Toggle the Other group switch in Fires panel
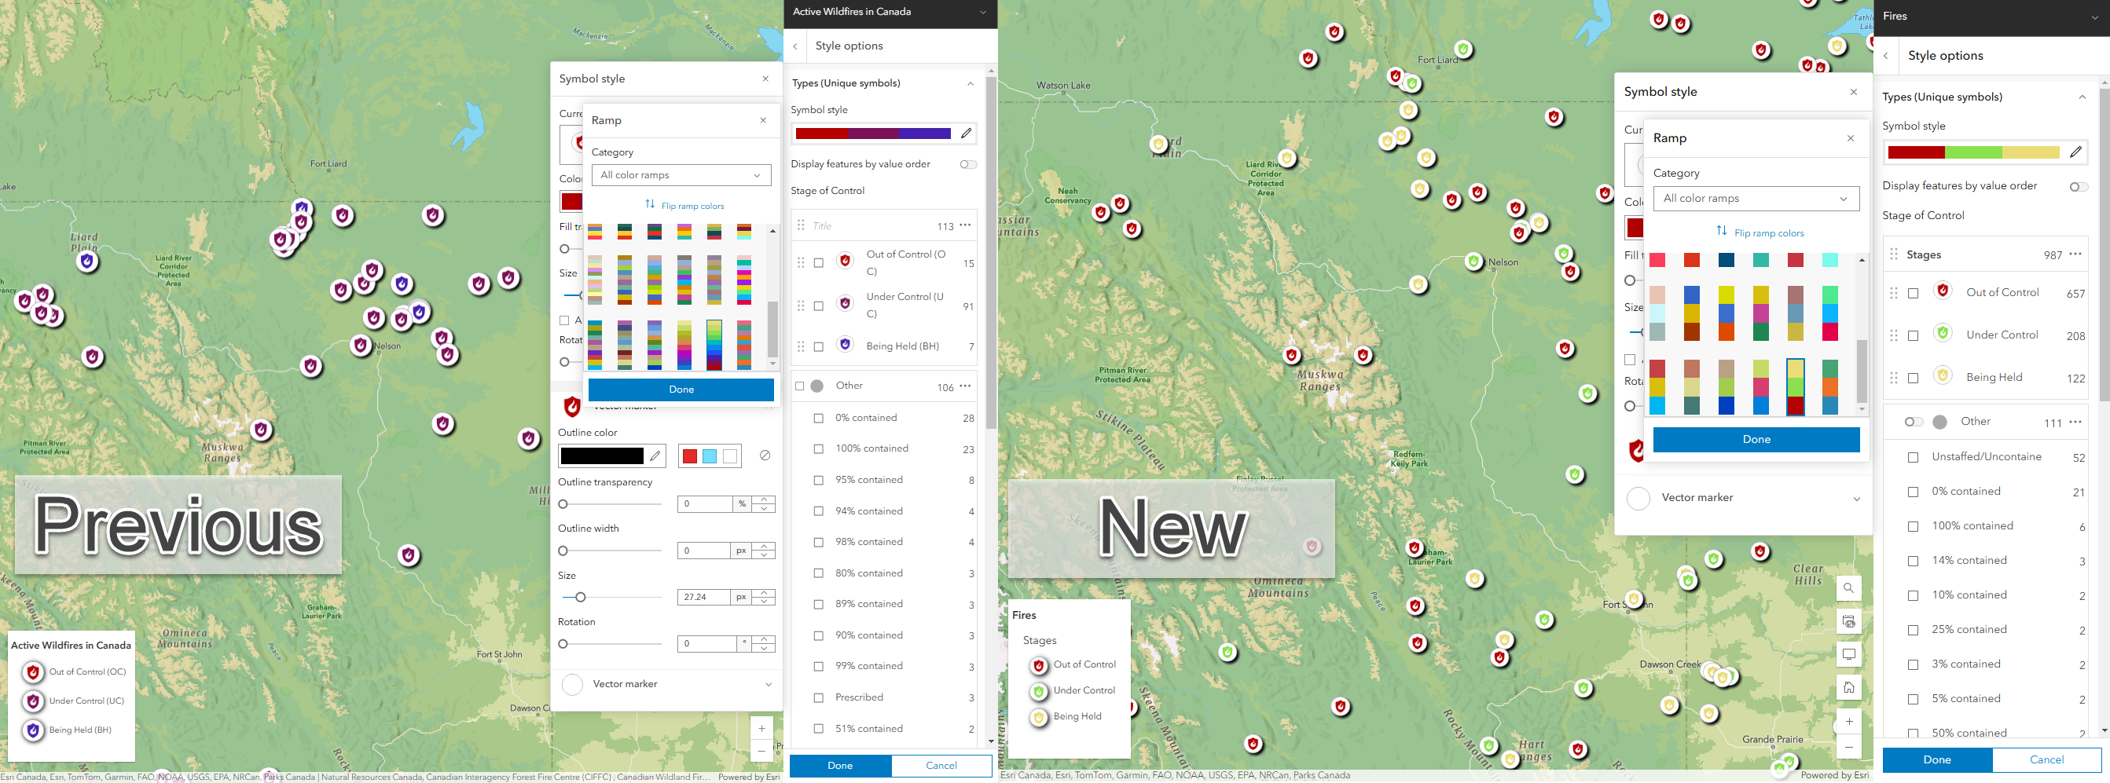The image size is (2110, 783). [1914, 423]
